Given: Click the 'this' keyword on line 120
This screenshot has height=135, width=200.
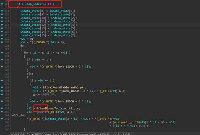Looking at the screenshot, I should point(53,42).
